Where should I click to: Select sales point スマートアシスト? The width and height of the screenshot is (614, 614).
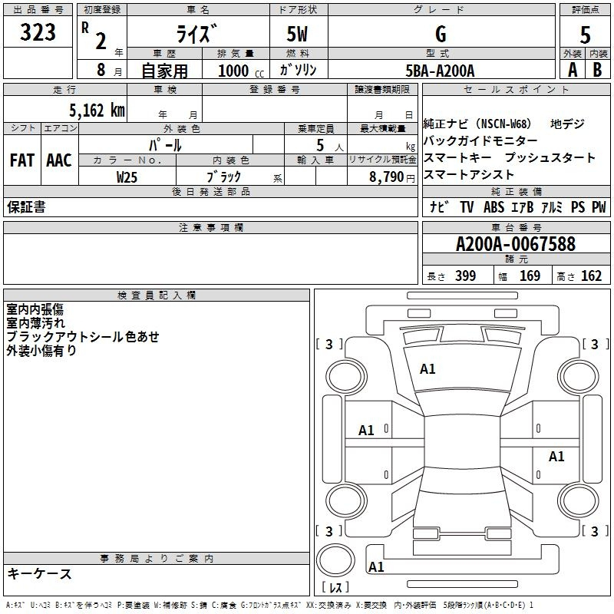tap(468, 174)
